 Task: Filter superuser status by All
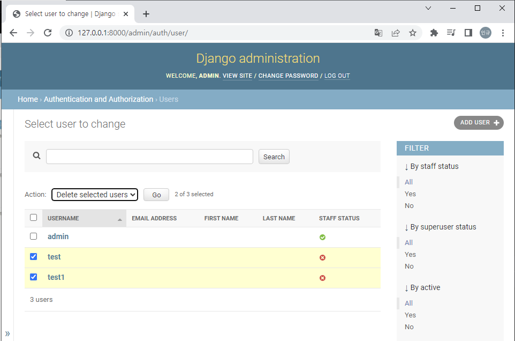tap(408, 243)
